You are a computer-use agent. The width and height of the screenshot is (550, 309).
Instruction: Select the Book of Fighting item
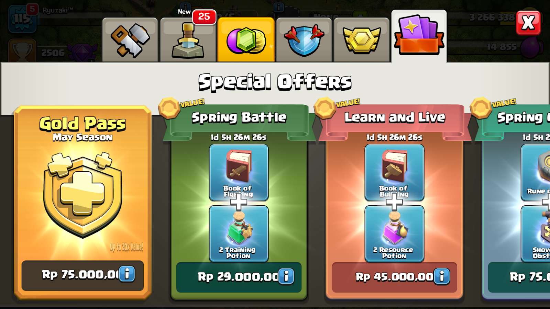[239, 172]
